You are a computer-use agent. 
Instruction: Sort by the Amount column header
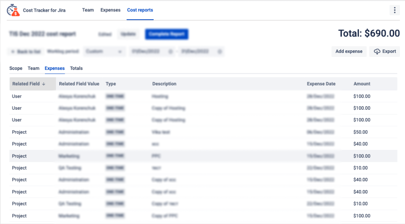click(x=362, y=84)
